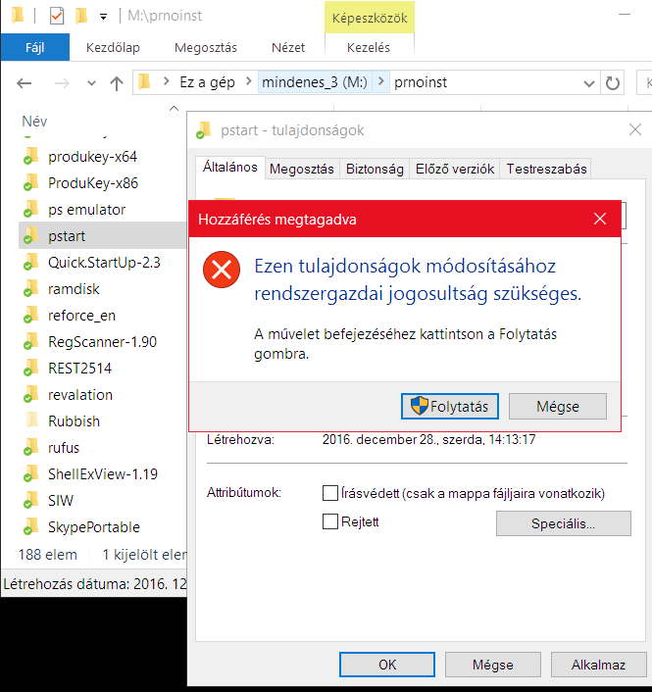The width and height of the screenshot is (652, 692).
Task: Click the ps emulator folder icon
Action: pos(30,209)
